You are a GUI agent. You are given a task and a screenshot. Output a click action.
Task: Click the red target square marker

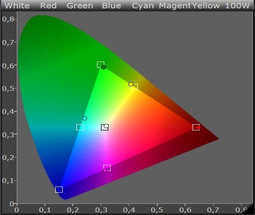pyautogui.click(x=196, y=127)
